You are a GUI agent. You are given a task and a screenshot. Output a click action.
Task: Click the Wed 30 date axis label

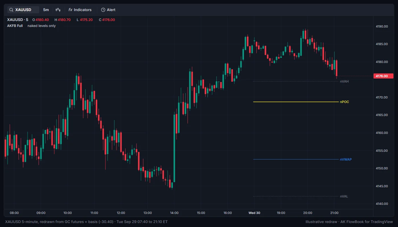pos(254,213)
